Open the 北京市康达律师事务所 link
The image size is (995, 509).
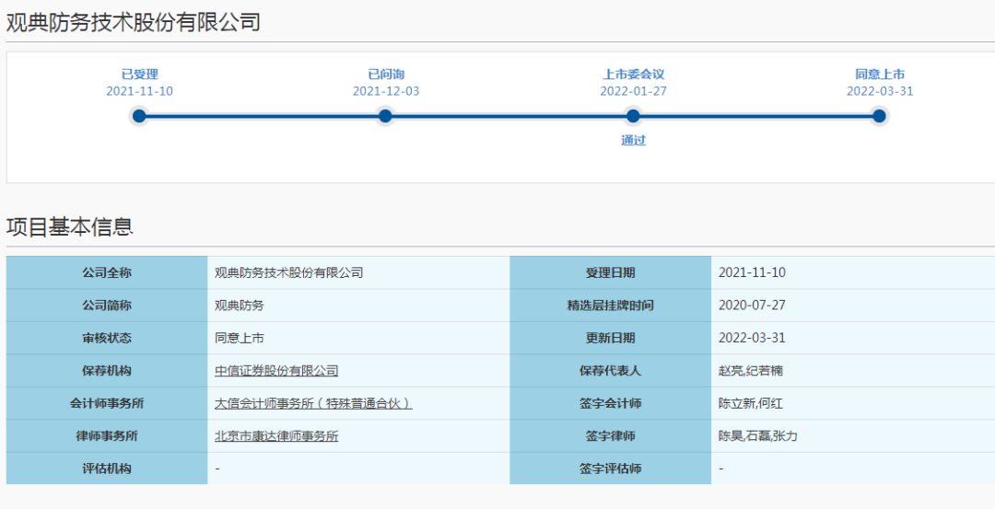276,436
